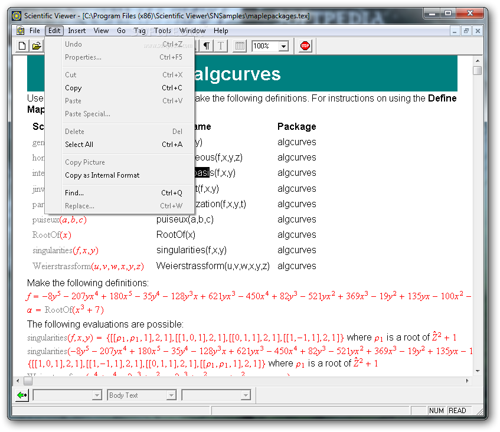Click the highlighted 'basis' selected text

point(201,172)
